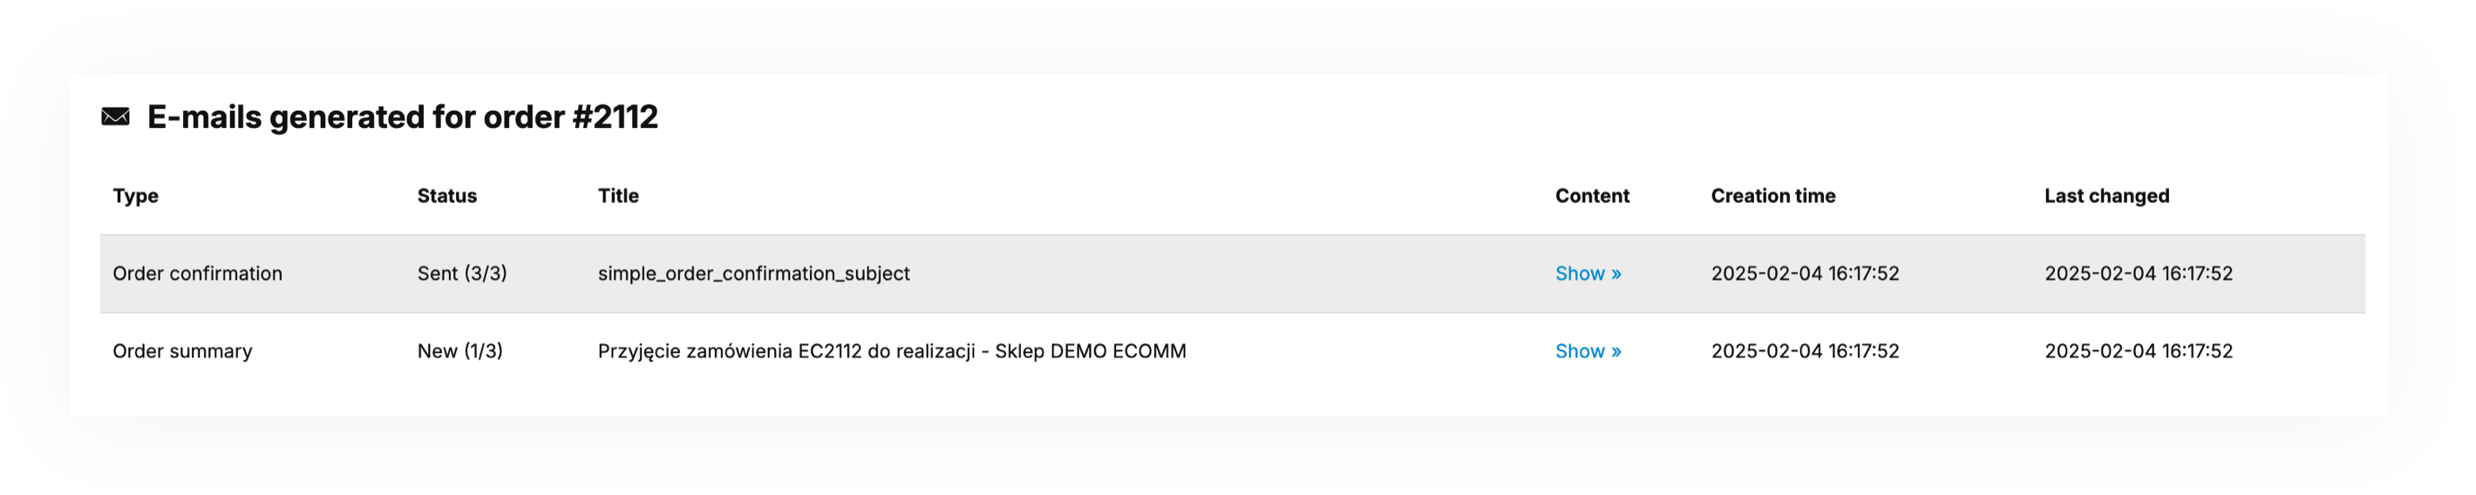
Task: Select the Title column header
Action: [x=618, y=196]
